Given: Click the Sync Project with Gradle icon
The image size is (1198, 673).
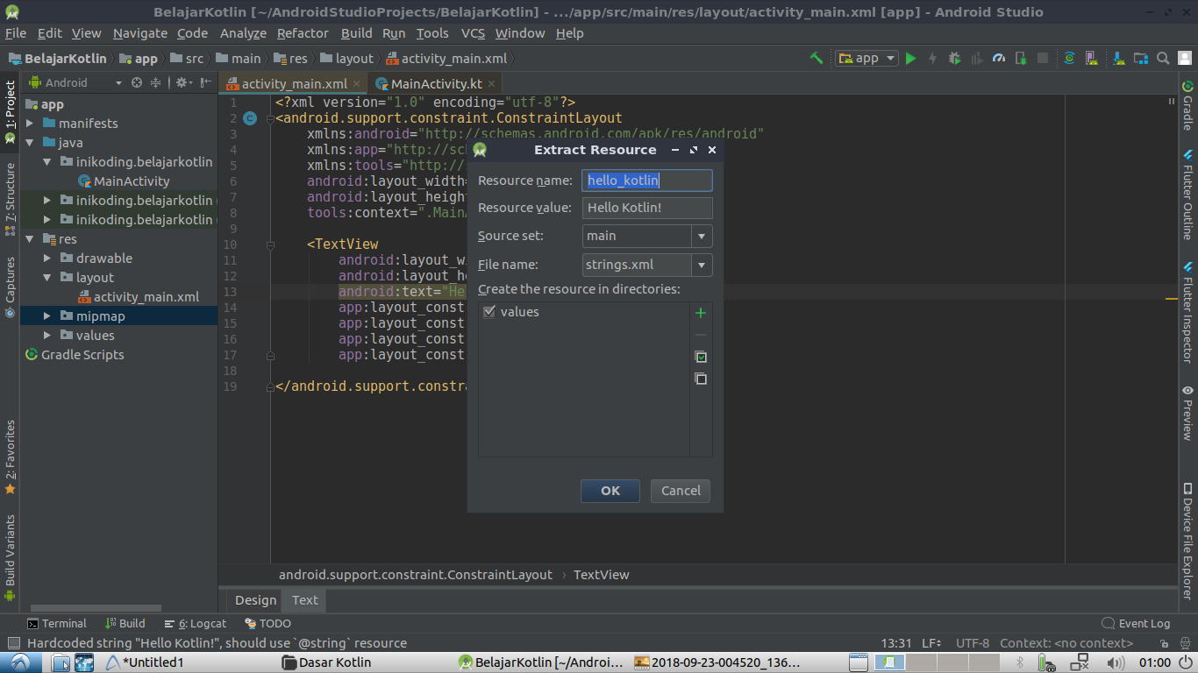Looking at the screenshot, I should [x=1069, y=58].
